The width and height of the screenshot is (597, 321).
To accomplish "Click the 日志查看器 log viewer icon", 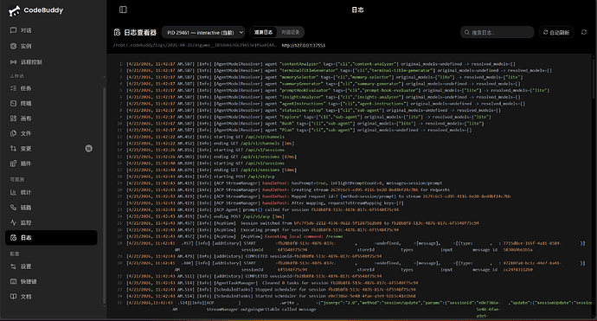I will [x=117, y=32].
